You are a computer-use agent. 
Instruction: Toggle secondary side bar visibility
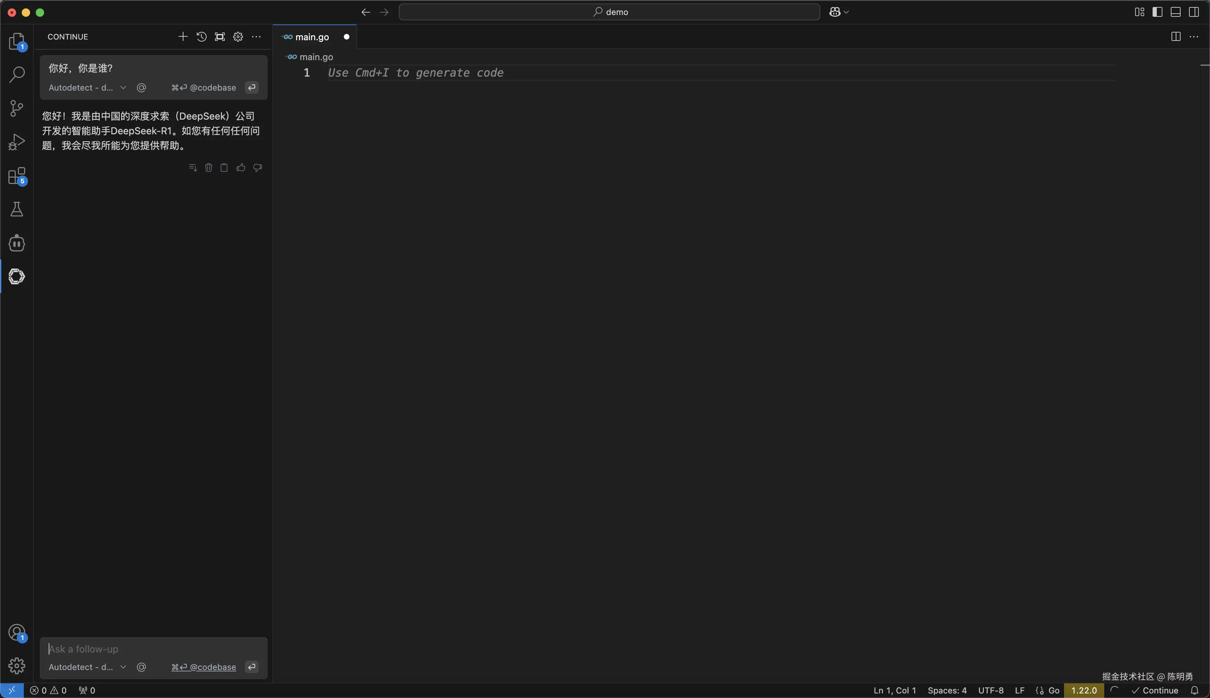click(1194, 12)
